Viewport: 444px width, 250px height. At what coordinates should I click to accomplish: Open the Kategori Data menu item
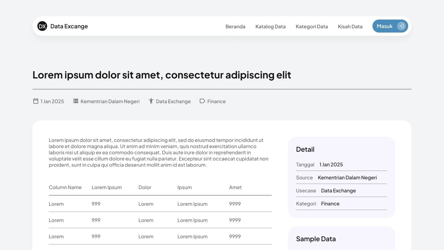point(312,26)
